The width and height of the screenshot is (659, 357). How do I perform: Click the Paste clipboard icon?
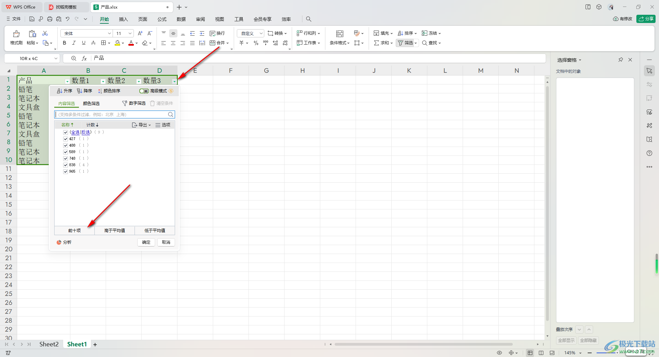pos(32,34)
